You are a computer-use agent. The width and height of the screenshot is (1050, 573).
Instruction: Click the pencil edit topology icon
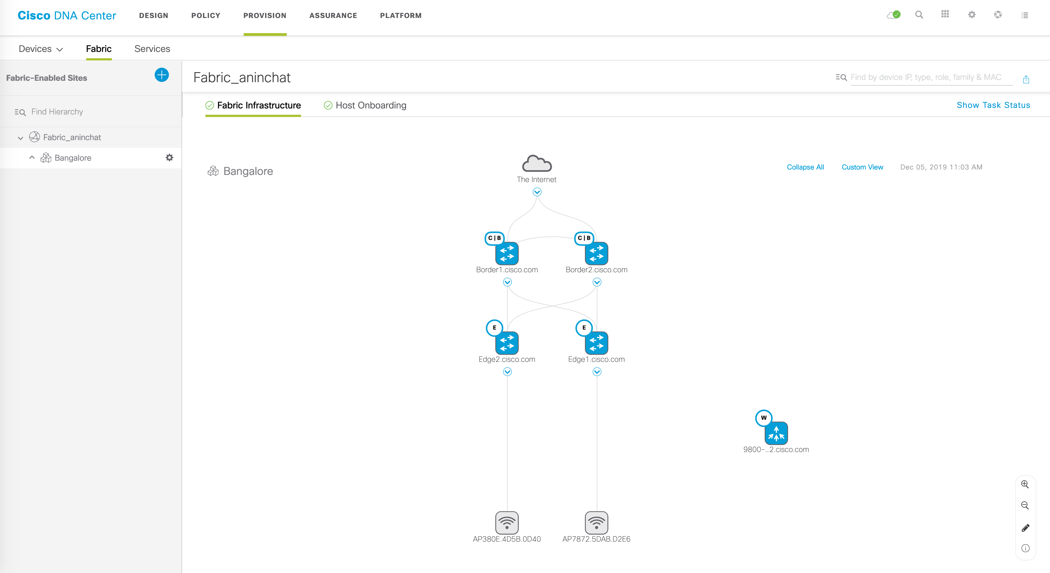pos(1025,528)
